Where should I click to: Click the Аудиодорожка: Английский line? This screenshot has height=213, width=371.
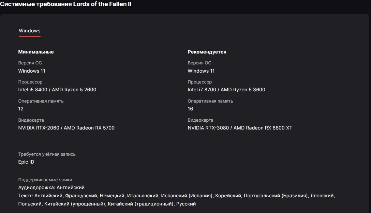point(51,187)
